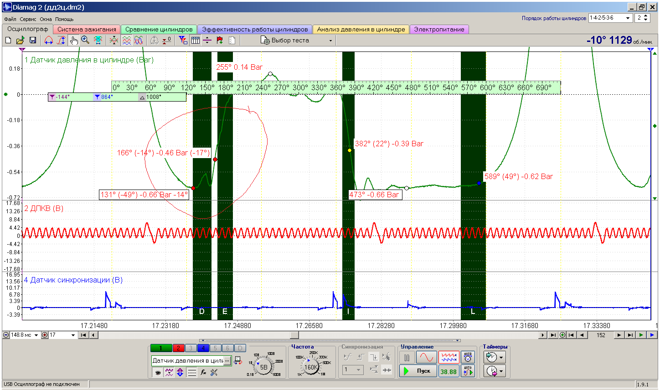Select the multi-channel recorder mode button
Viewport: 660px width, 390px height.
pos(449,357)
